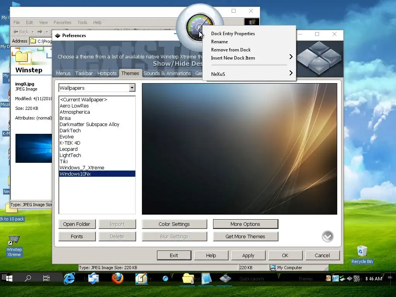Click the Exit button

click(x=174, y=255)
